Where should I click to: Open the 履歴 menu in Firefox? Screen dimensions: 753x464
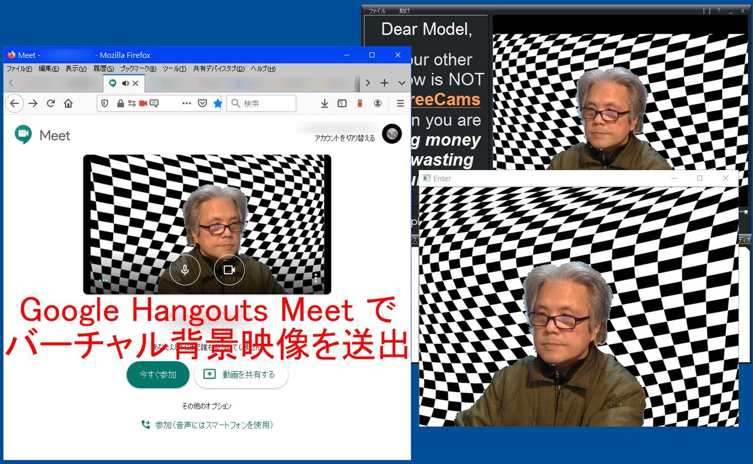coord(104,69)
